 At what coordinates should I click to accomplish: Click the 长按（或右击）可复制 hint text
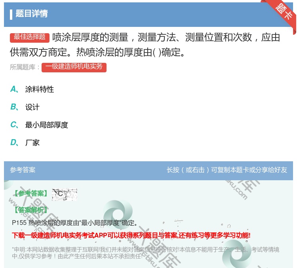[227, 170]
